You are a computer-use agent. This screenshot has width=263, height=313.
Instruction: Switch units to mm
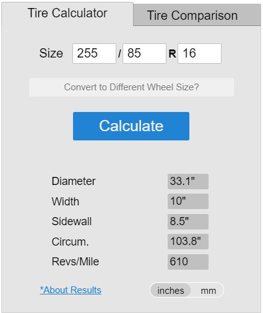coord(209,291)
